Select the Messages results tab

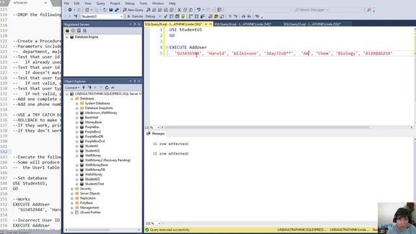[x=156, y=133]
